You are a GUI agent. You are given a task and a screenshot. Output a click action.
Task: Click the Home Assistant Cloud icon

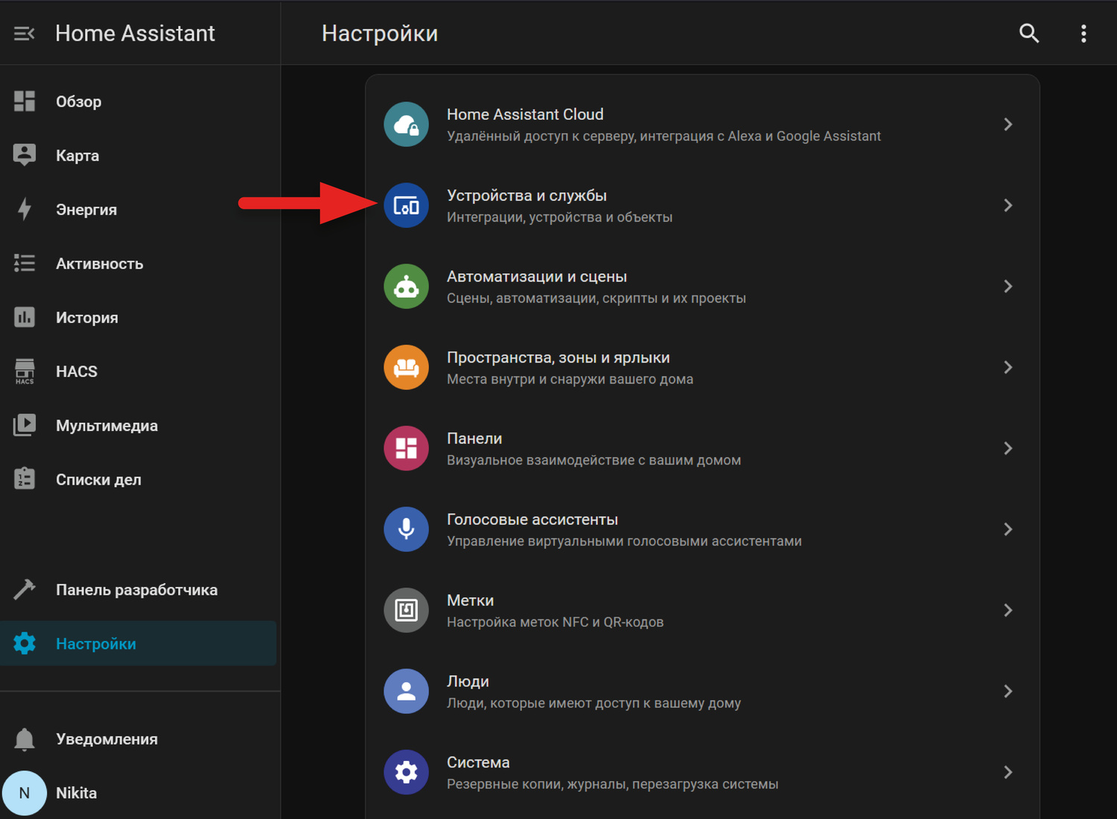tap(406, 124)
